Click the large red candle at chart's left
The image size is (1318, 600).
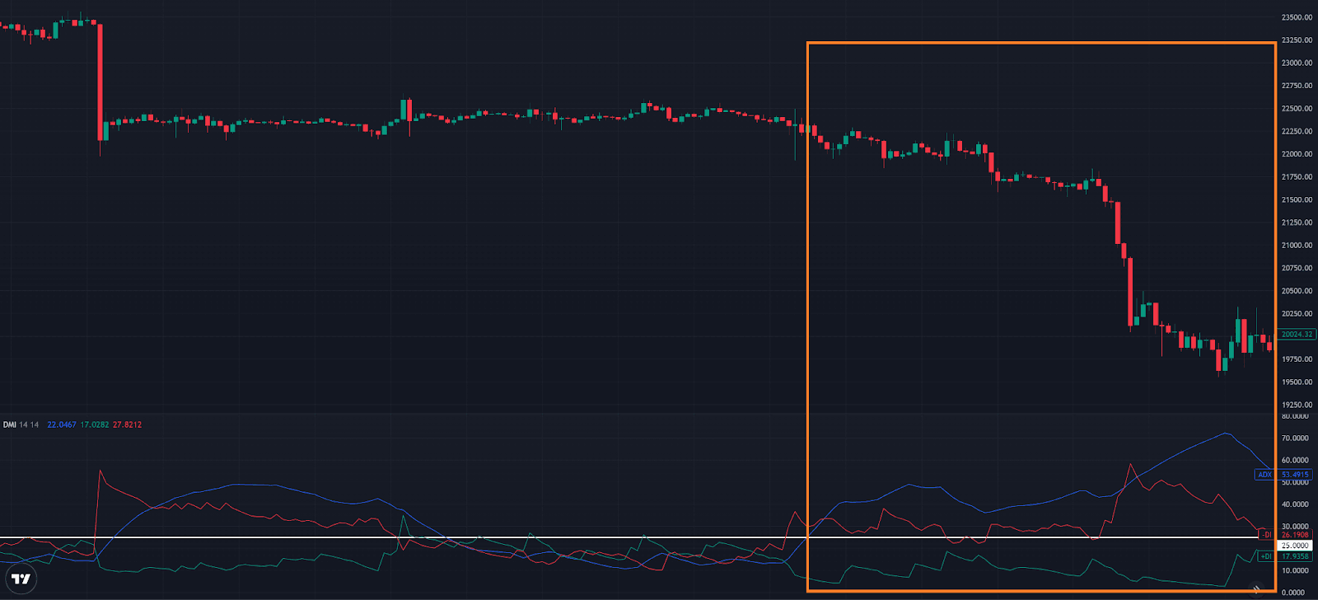coord(100,82)
